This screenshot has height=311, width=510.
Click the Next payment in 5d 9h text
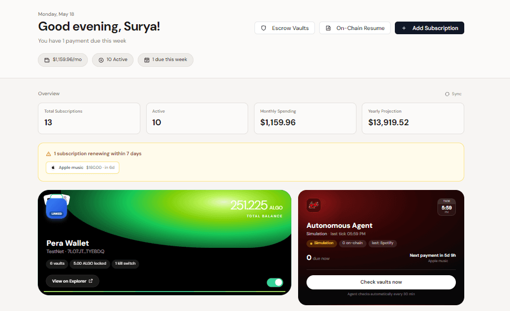coord(433,255)
